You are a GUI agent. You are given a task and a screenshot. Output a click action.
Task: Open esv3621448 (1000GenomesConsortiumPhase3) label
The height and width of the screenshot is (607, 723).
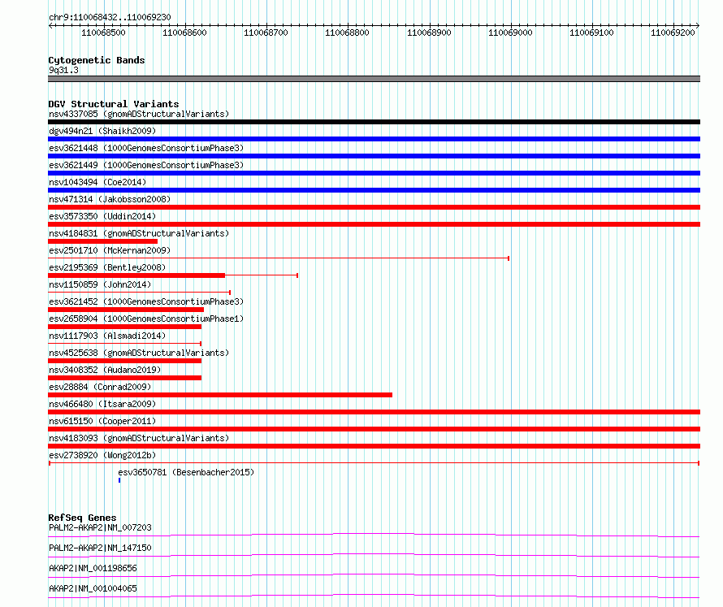pos(146,148)
